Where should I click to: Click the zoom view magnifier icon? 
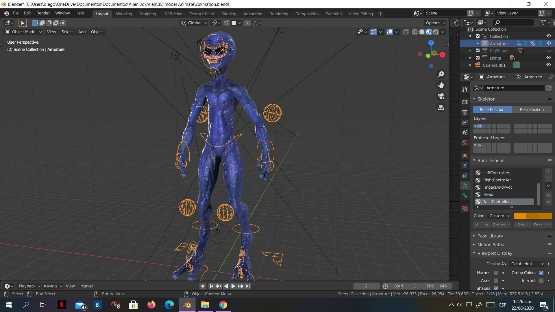(x=441, y=75)
